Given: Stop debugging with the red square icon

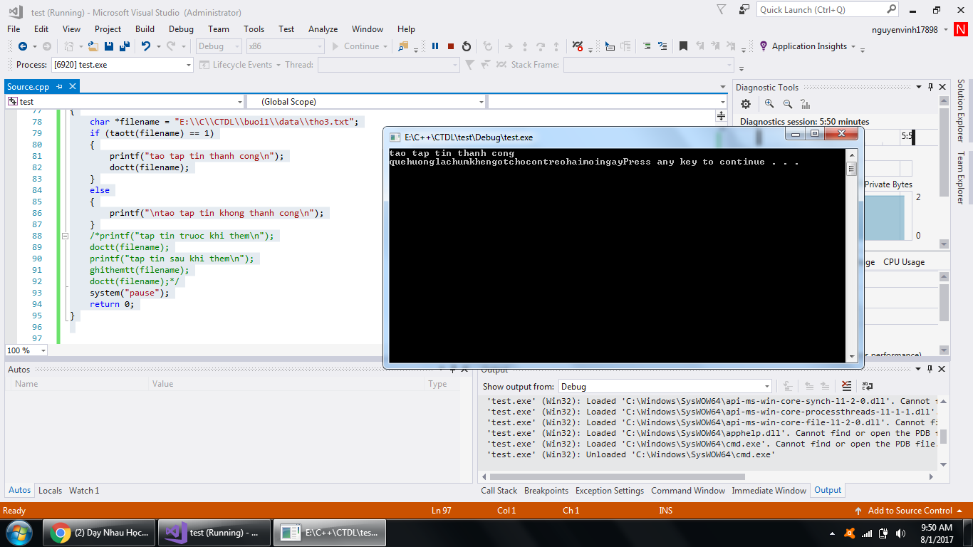Looking at the screenshot, I should coord(450,46).
